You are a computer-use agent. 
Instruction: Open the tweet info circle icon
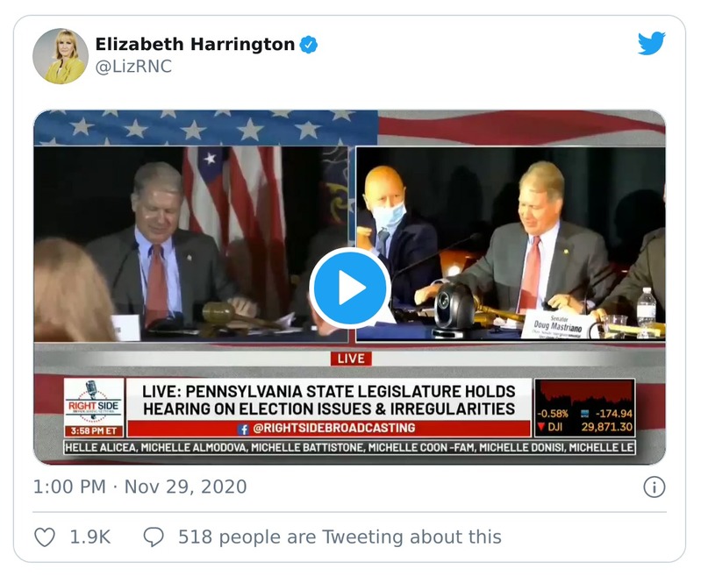(x=653, y=487)
